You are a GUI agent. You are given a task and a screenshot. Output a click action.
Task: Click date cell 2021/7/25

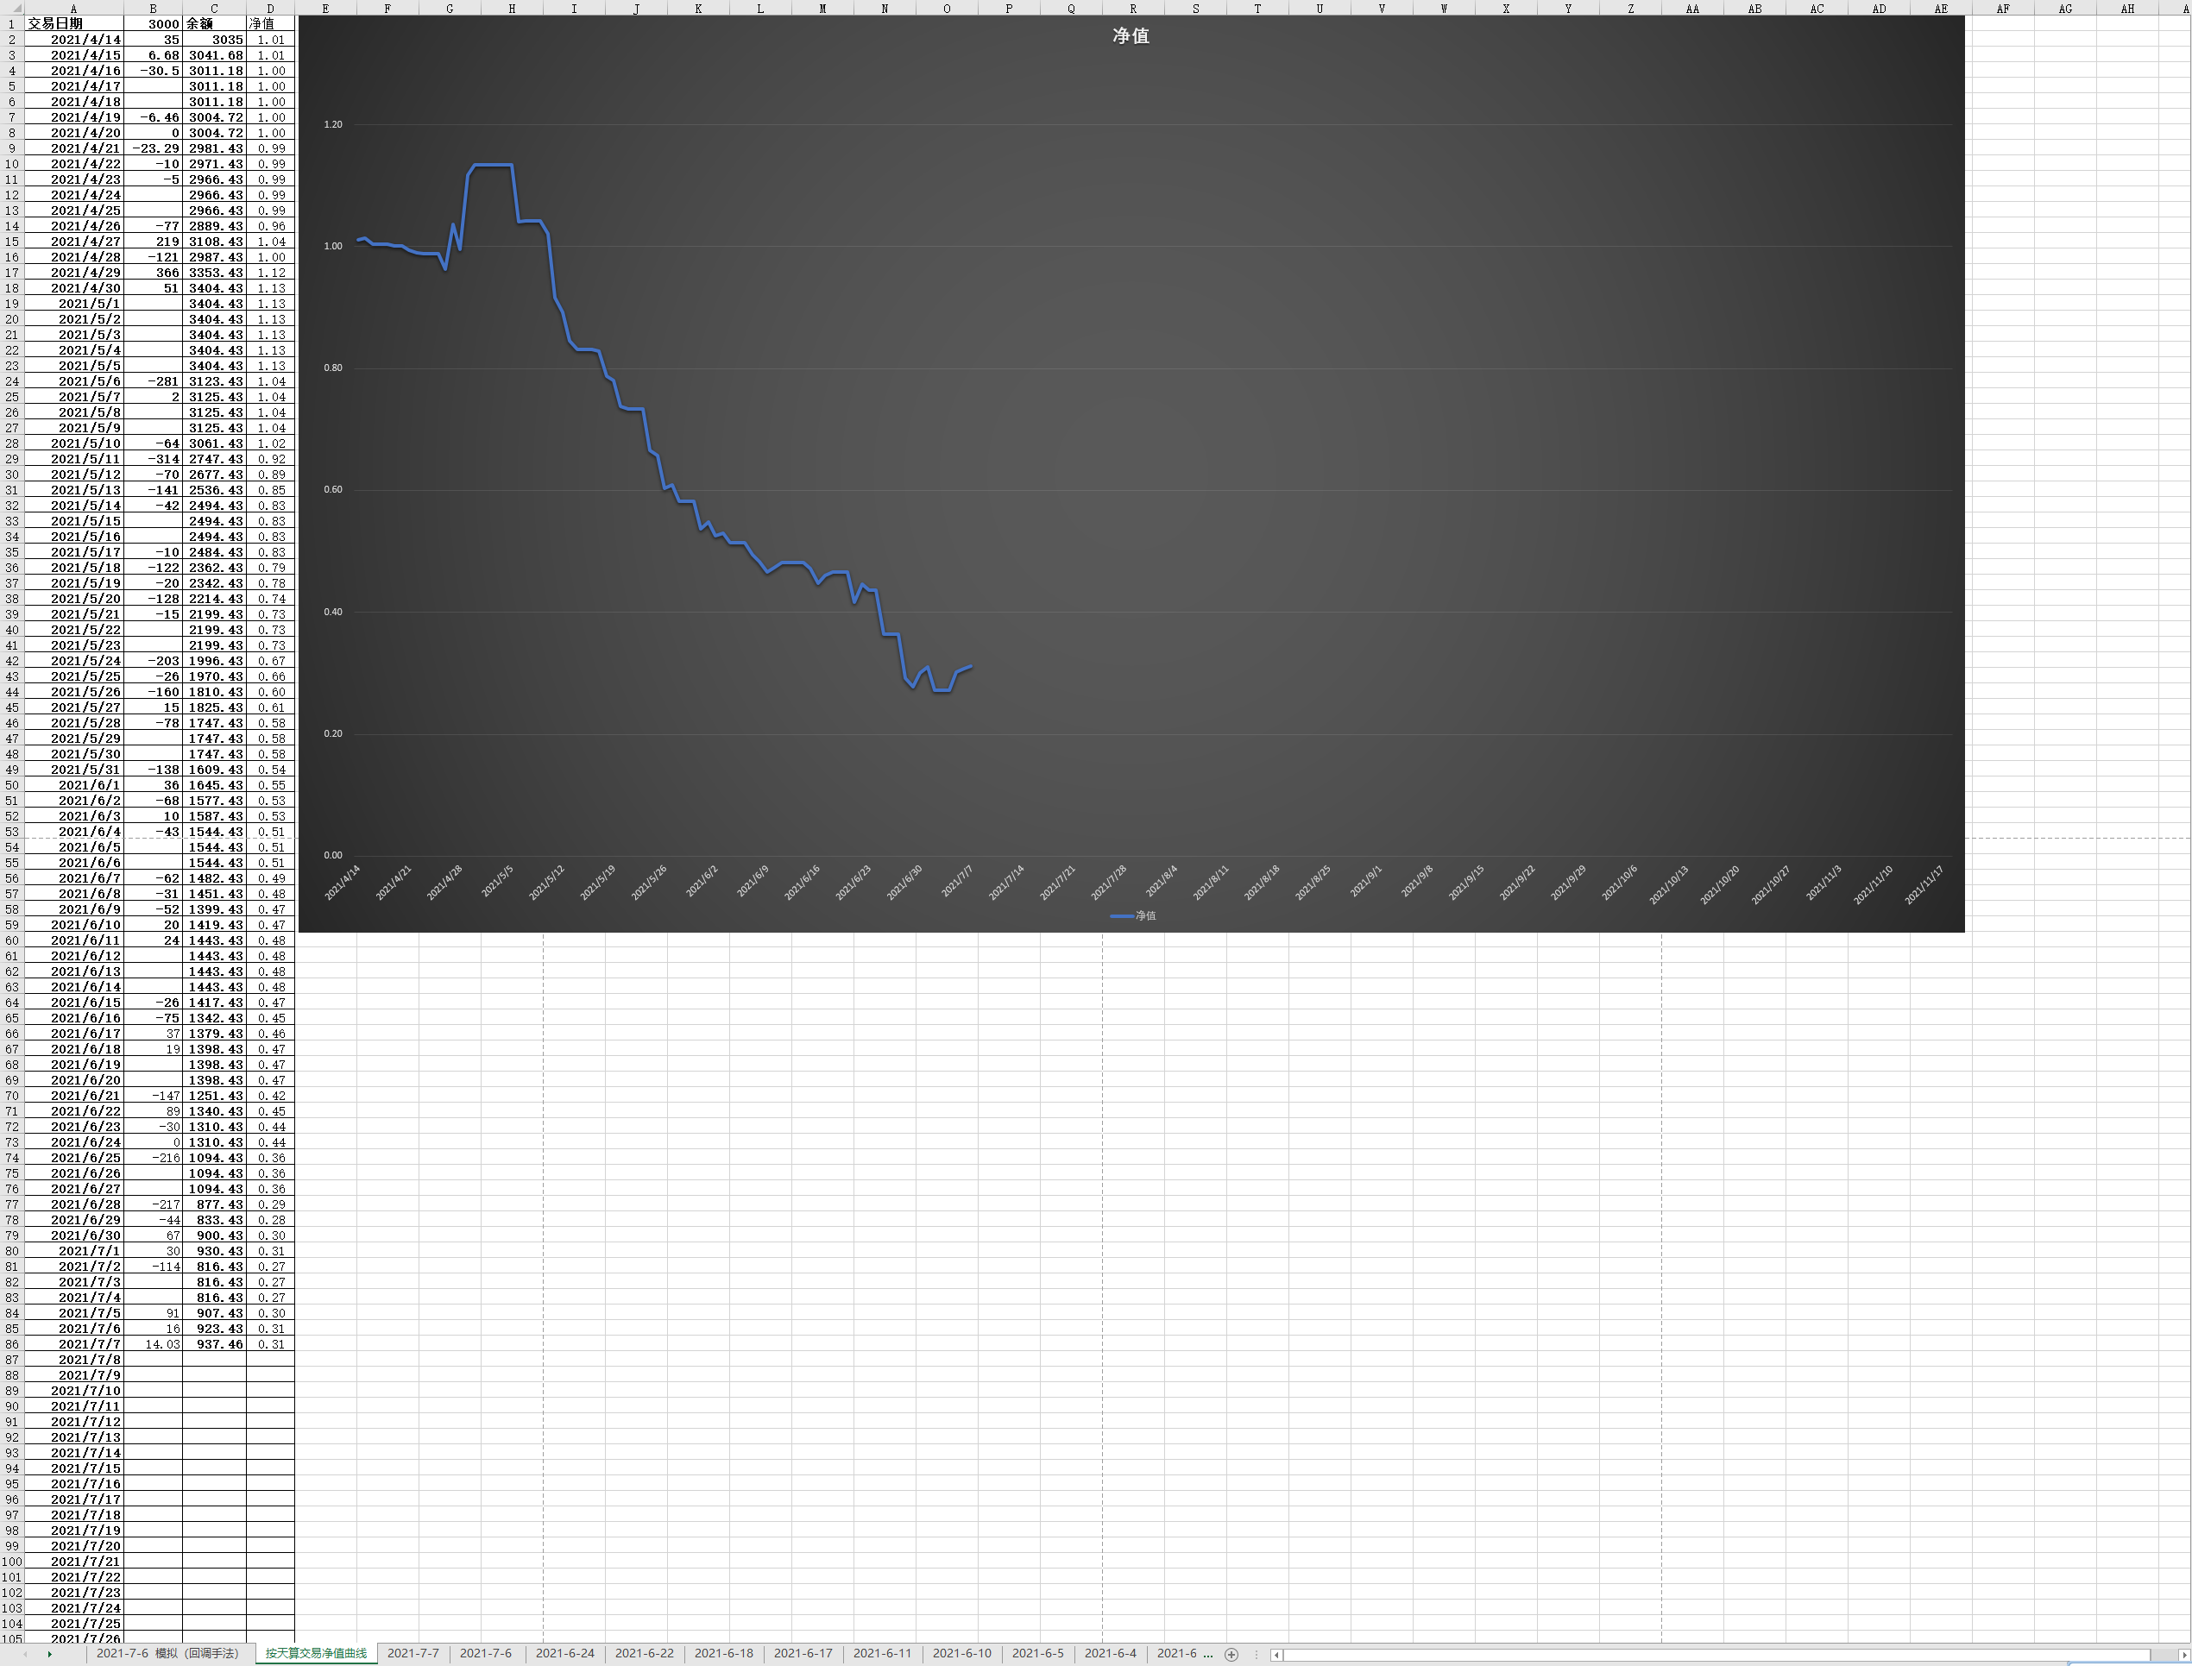pos(73,1624)
